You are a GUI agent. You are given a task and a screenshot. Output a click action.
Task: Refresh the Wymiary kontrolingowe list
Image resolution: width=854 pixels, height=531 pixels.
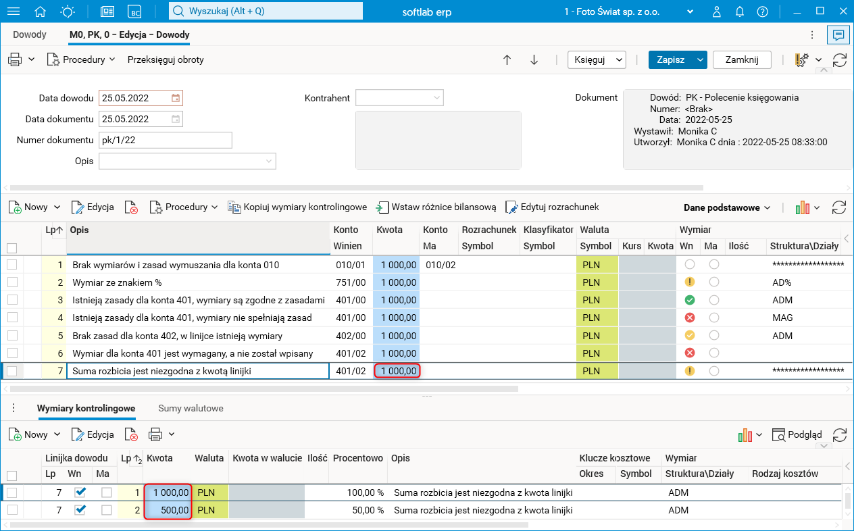pos(839,434)
